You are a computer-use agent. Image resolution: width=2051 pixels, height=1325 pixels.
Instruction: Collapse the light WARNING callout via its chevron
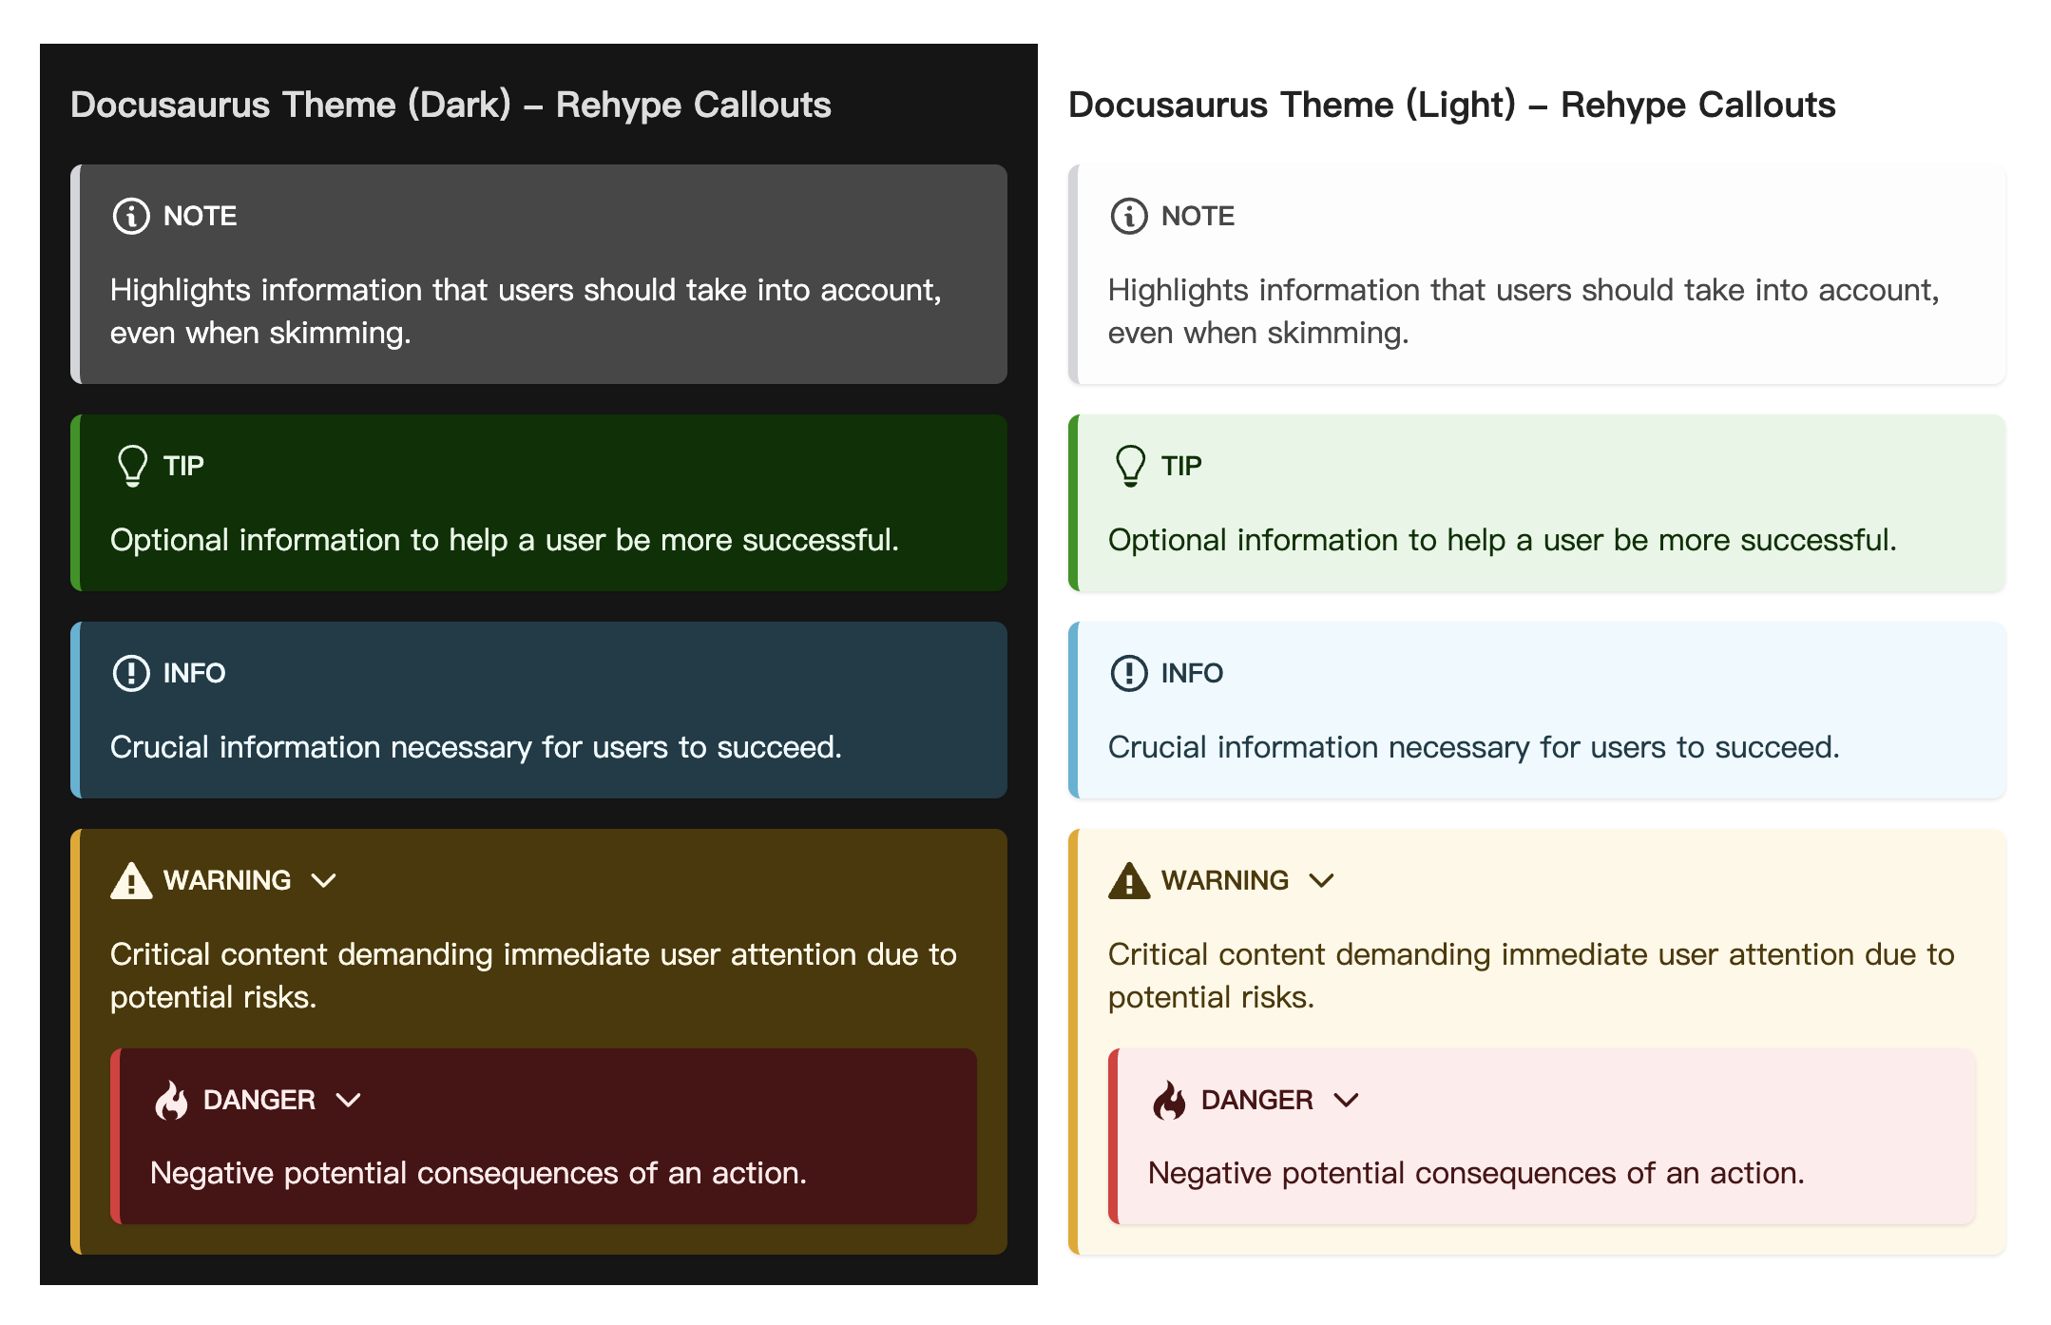(1322, 881)
